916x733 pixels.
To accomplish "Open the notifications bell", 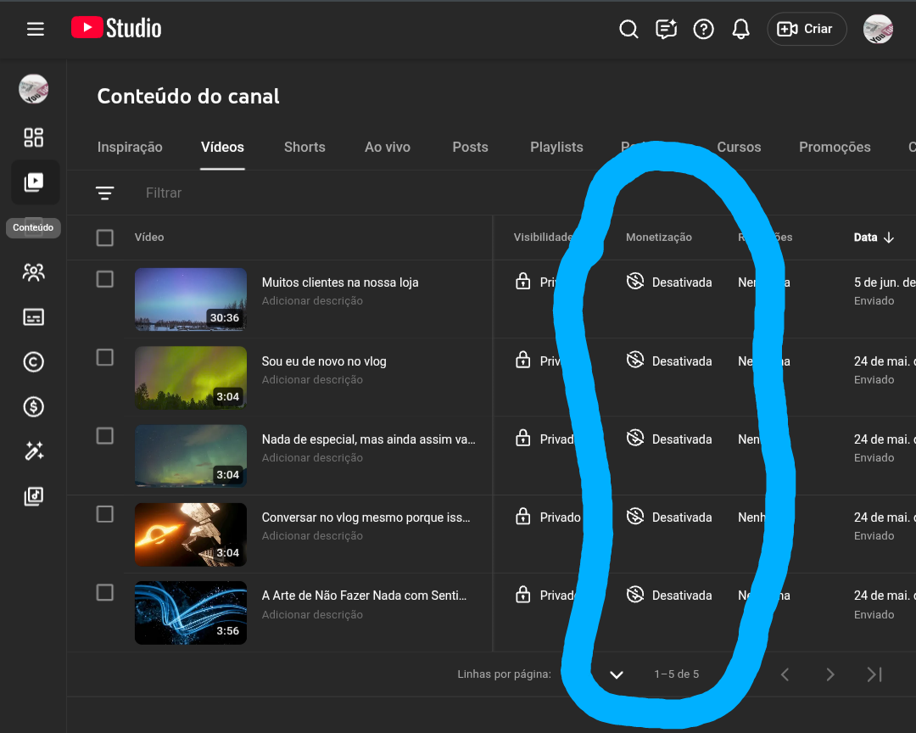I will [x=740, y=29].
